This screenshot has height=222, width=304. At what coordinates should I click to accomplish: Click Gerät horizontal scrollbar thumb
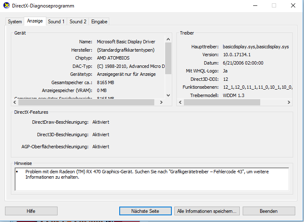pyautogui.click(x=86, y=102)
